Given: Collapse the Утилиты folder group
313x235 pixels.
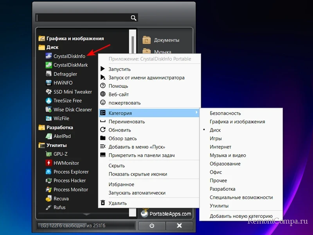Looking at the screenshot, I should (42, 145).
